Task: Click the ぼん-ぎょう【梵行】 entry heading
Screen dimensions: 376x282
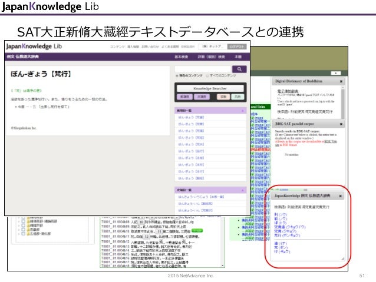Action: pyautogui.click(x=41, y=74)
